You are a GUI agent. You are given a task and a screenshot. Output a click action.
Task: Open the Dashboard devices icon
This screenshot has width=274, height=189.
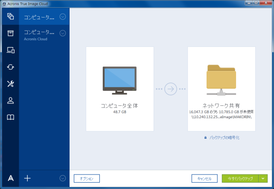click(x=11, y=50)
